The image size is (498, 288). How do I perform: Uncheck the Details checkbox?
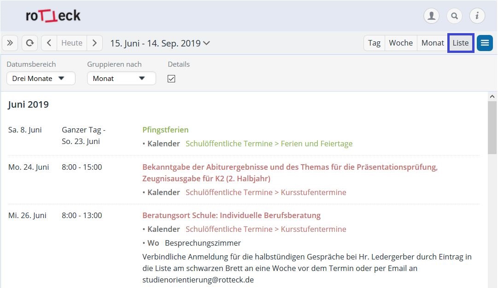coord(171,79)
